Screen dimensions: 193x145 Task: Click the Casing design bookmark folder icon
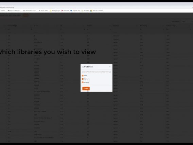coord(51,11)
